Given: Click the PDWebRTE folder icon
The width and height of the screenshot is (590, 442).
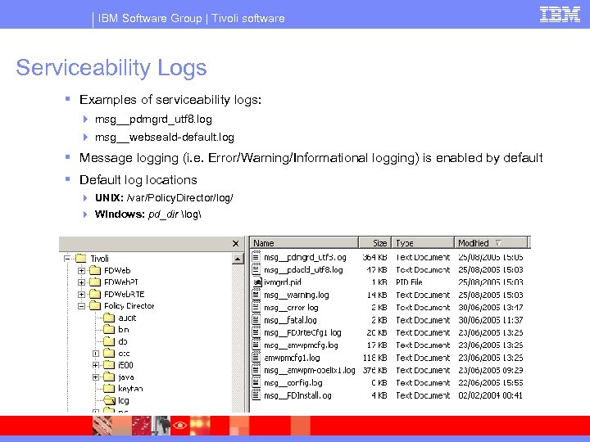Looking at the screenshot, I should click(x=95, y=294).
